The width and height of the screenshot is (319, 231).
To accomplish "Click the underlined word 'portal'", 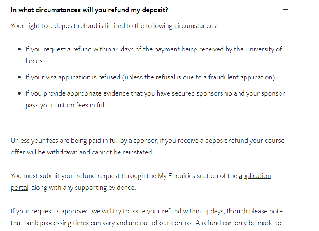I will [20, 188].
